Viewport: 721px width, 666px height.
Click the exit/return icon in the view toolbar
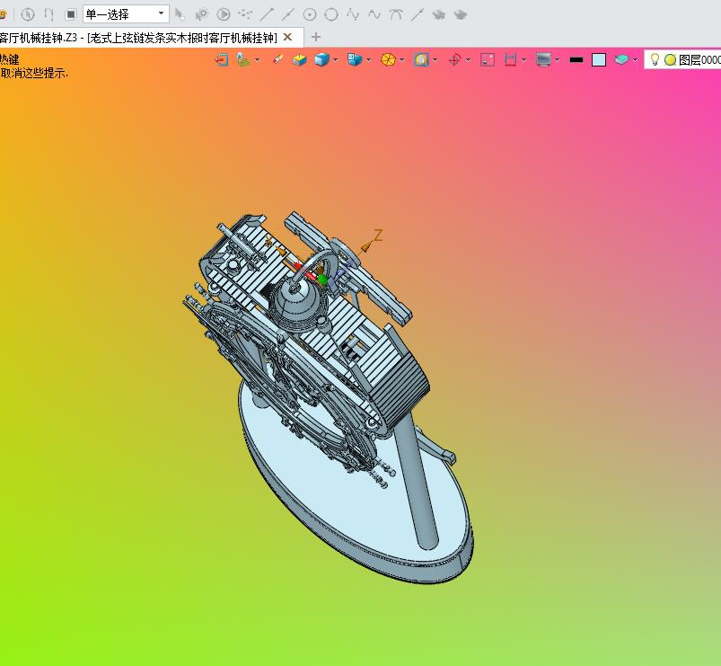tap(222, 60)
